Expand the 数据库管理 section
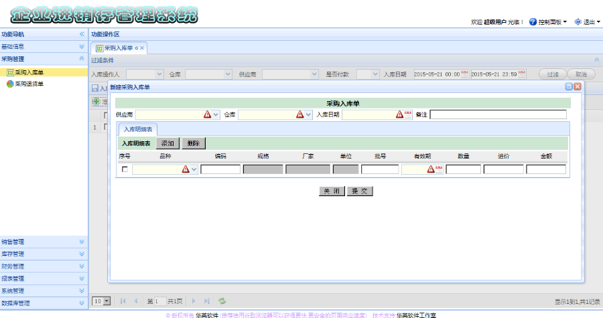 coord(82,303)
